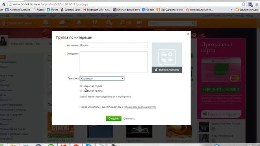Click the Ренессанс Кредит logo
The width and height of the screenshot is (260, 146).
coord(221,114)
